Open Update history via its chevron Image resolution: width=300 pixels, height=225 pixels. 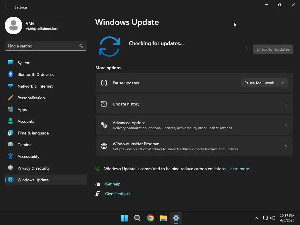click(285, 104)
